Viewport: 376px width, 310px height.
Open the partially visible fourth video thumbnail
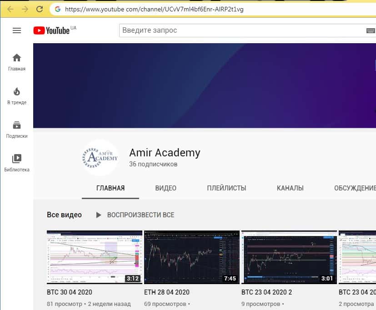click(x=357, y=257)
